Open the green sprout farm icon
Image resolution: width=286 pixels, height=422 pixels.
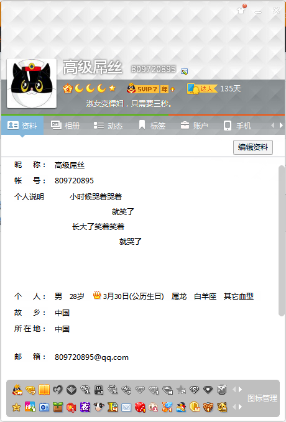[x=58, y=407]
